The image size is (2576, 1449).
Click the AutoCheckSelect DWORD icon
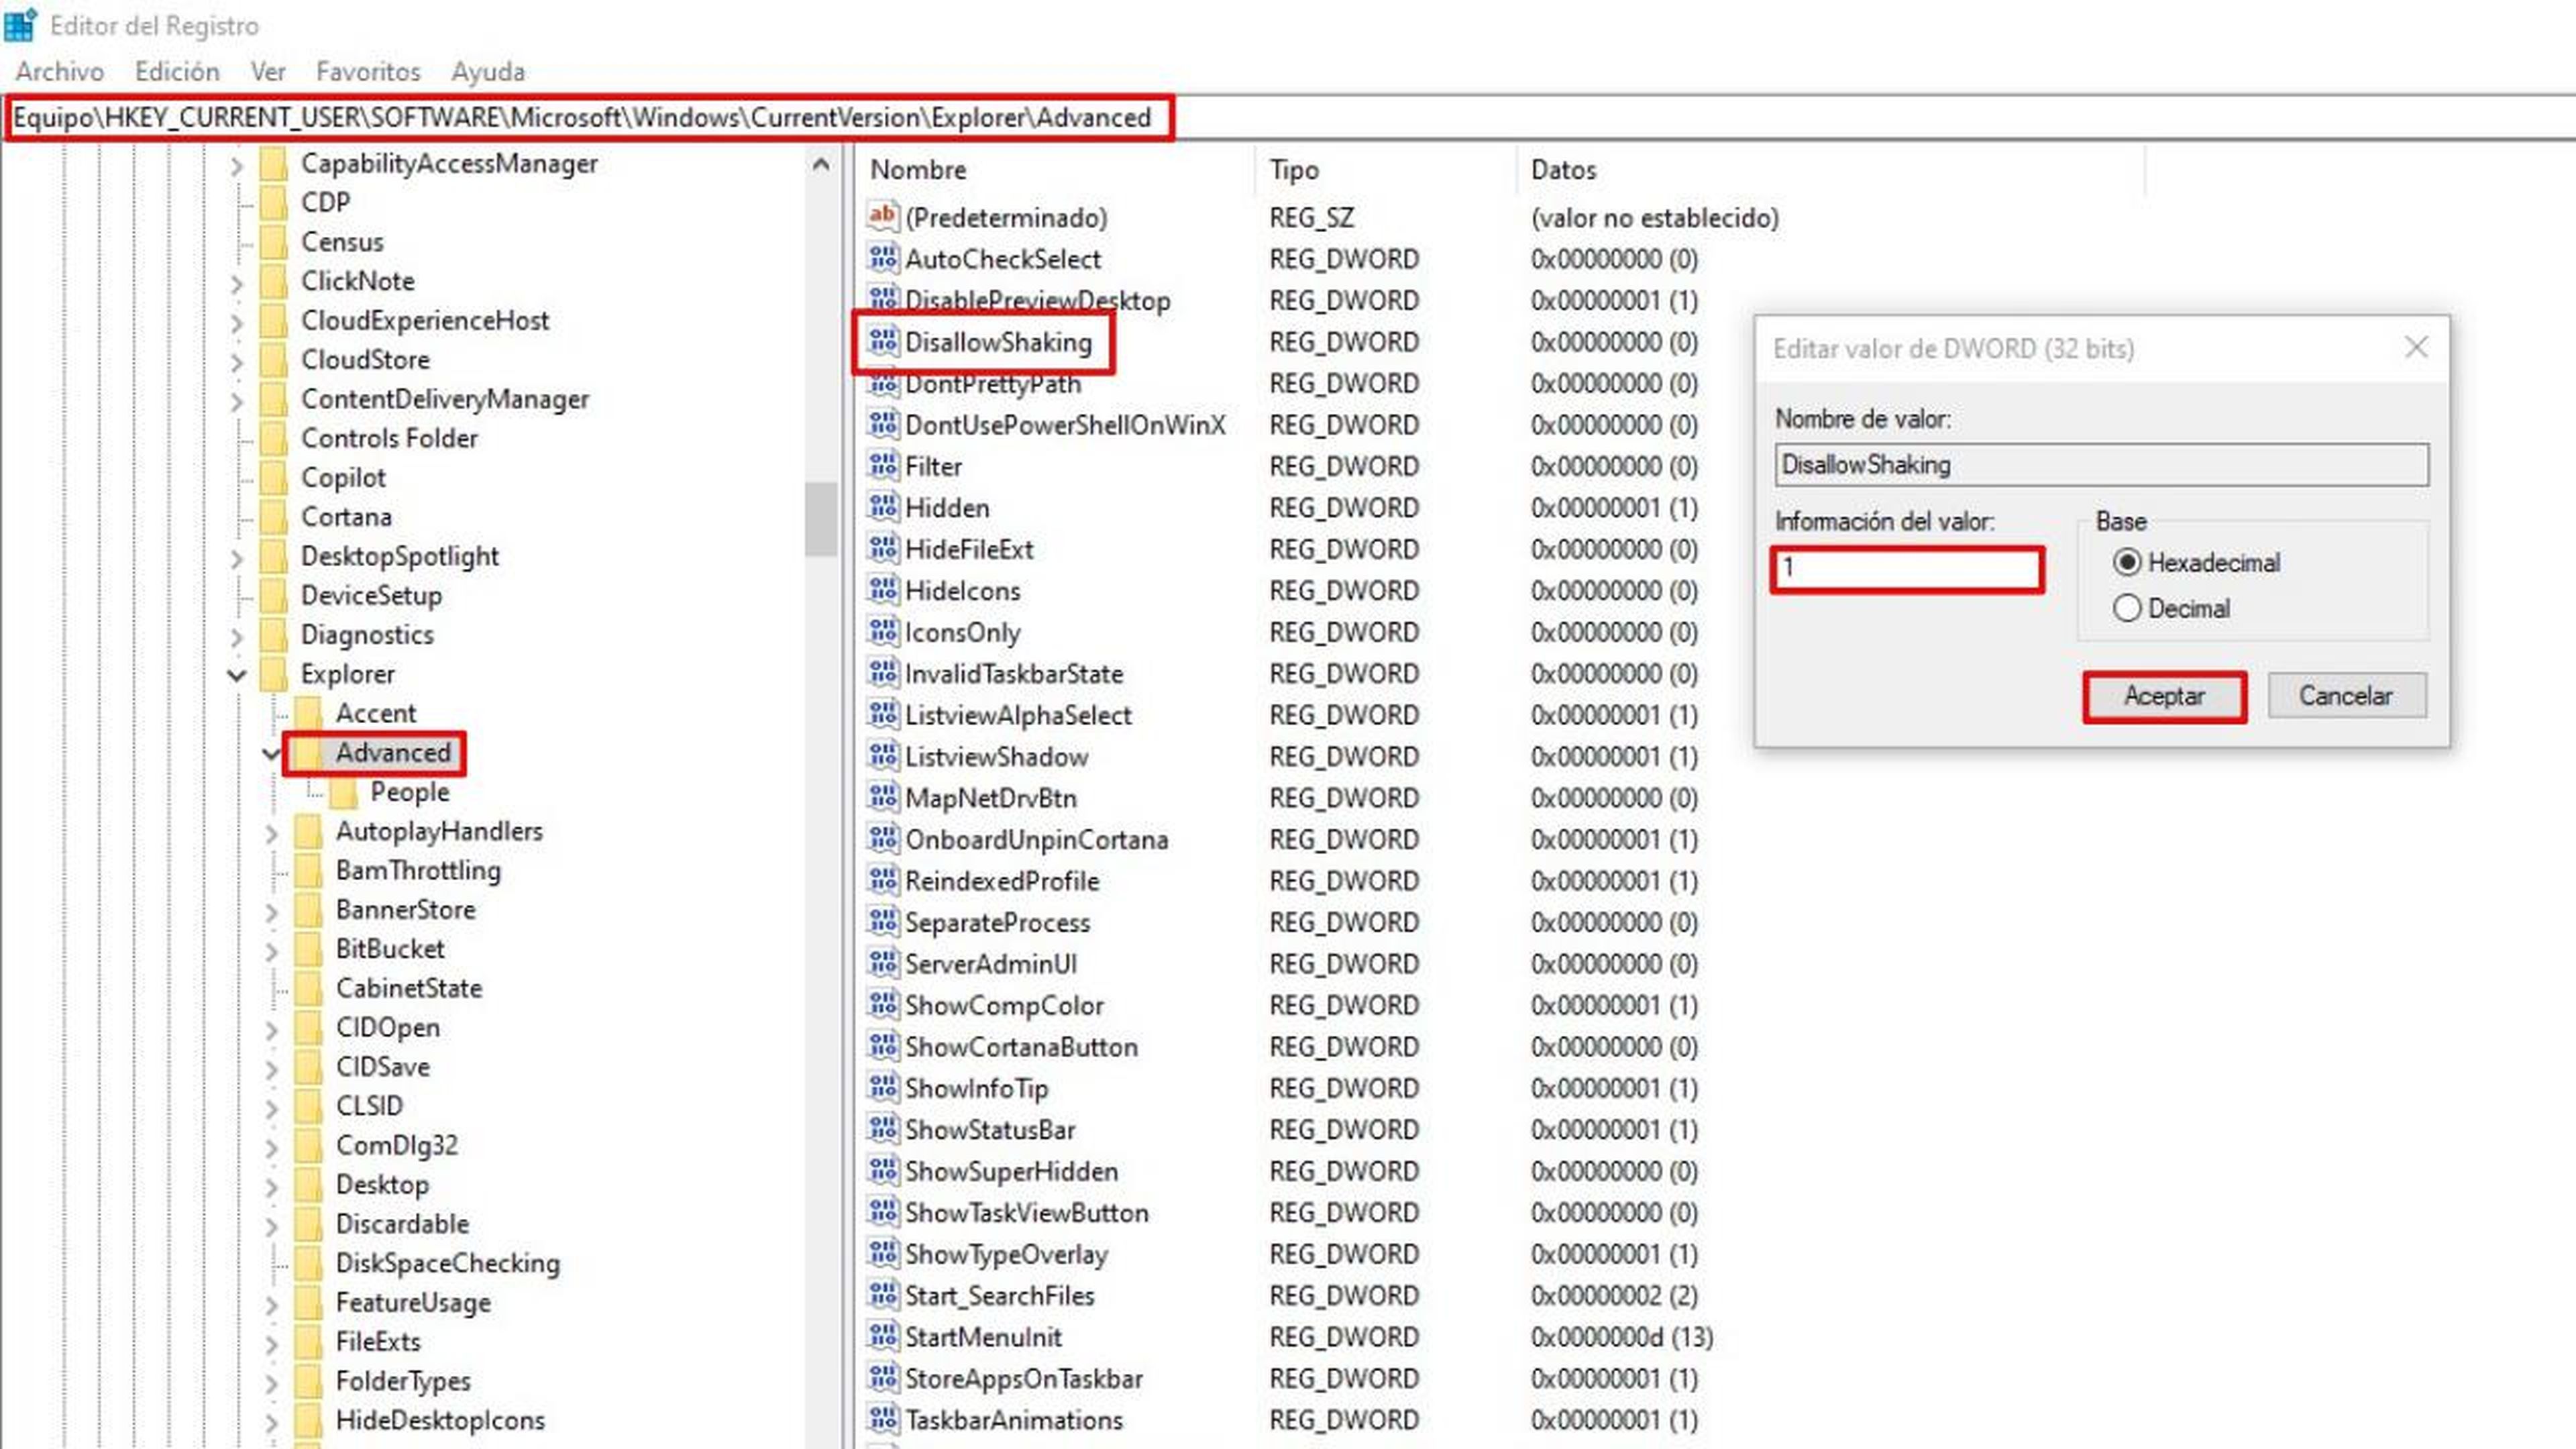tap(882, 258)
